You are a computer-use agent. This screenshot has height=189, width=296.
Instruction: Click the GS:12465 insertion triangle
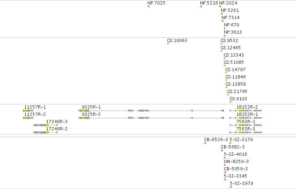[x=222, y=51]
